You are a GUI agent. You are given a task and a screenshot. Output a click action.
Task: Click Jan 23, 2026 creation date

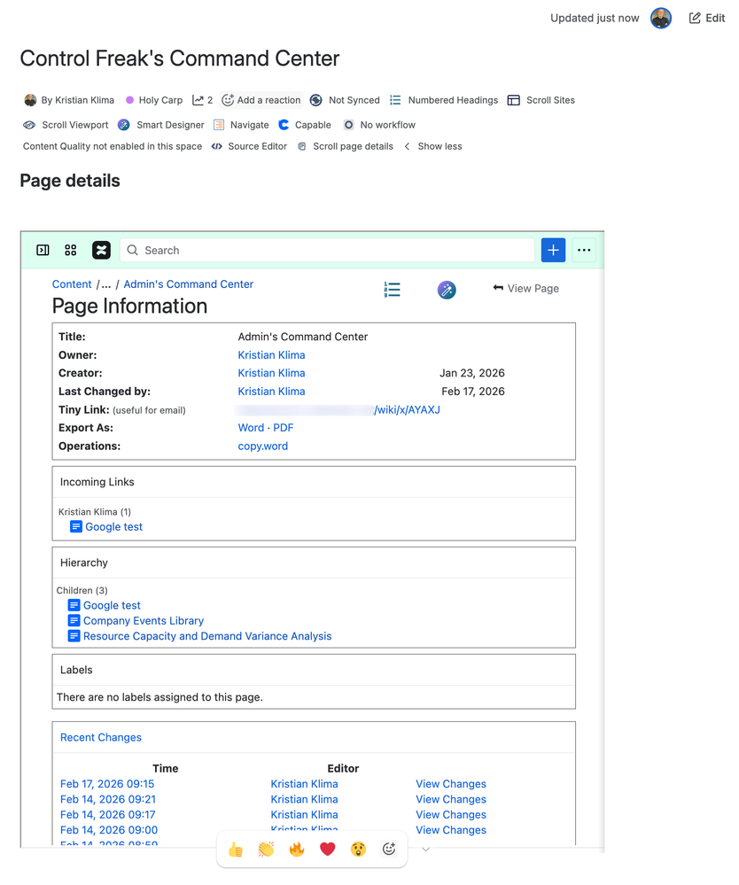[472, 373]
